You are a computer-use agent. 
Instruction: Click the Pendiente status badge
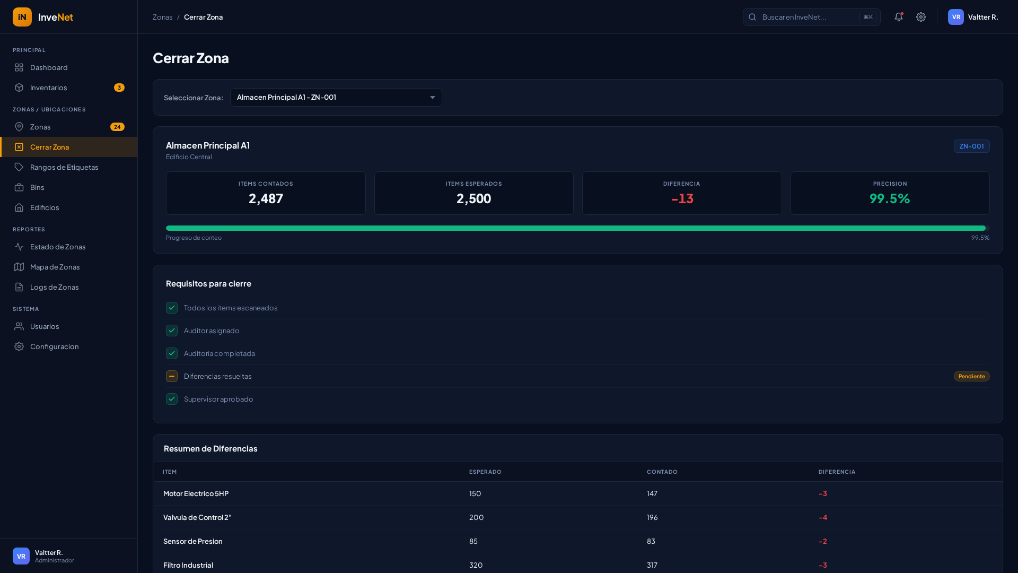[971, 376]
